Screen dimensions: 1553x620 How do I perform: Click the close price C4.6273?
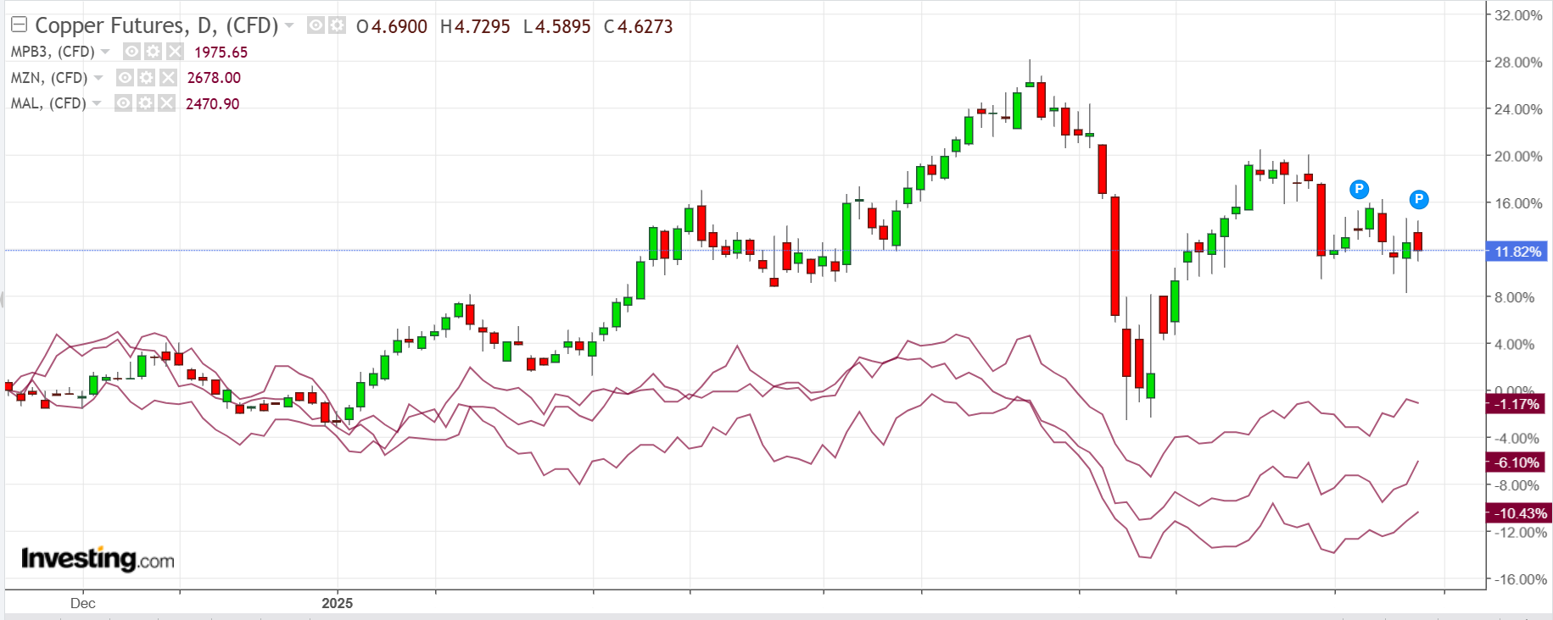(x=638, y=26)
